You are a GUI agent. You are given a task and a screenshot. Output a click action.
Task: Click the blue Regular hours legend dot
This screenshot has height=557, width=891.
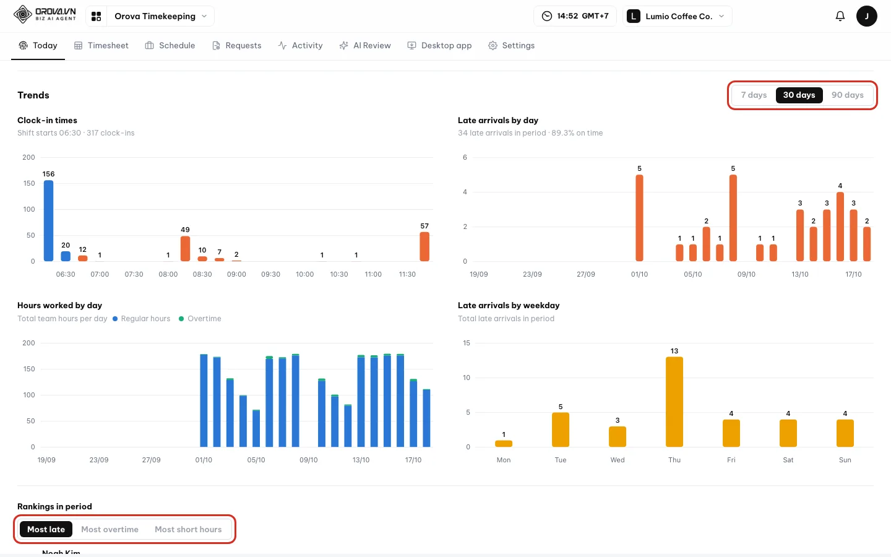point(115,319)
